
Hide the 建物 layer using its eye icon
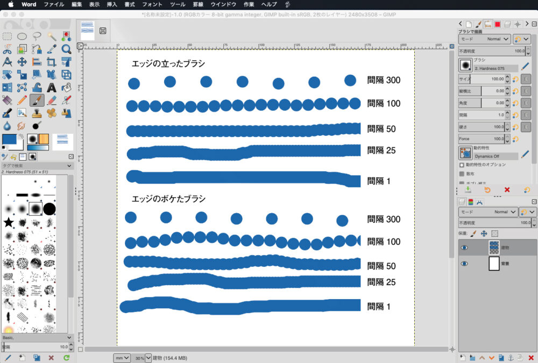[x=465, y=248]
